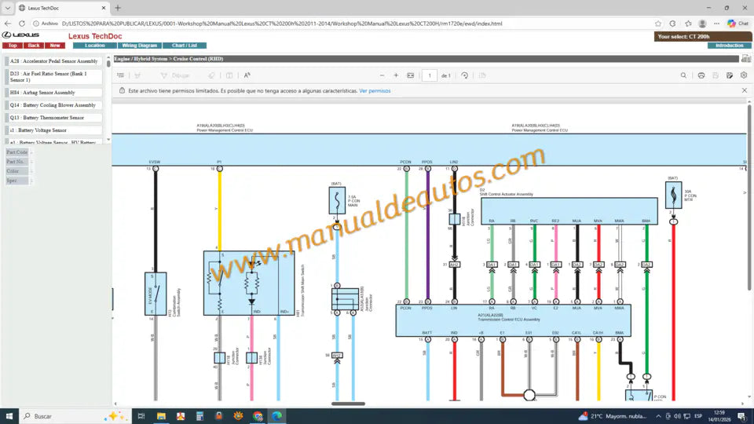Click the ESP language indicator

[x=697, y=416]
